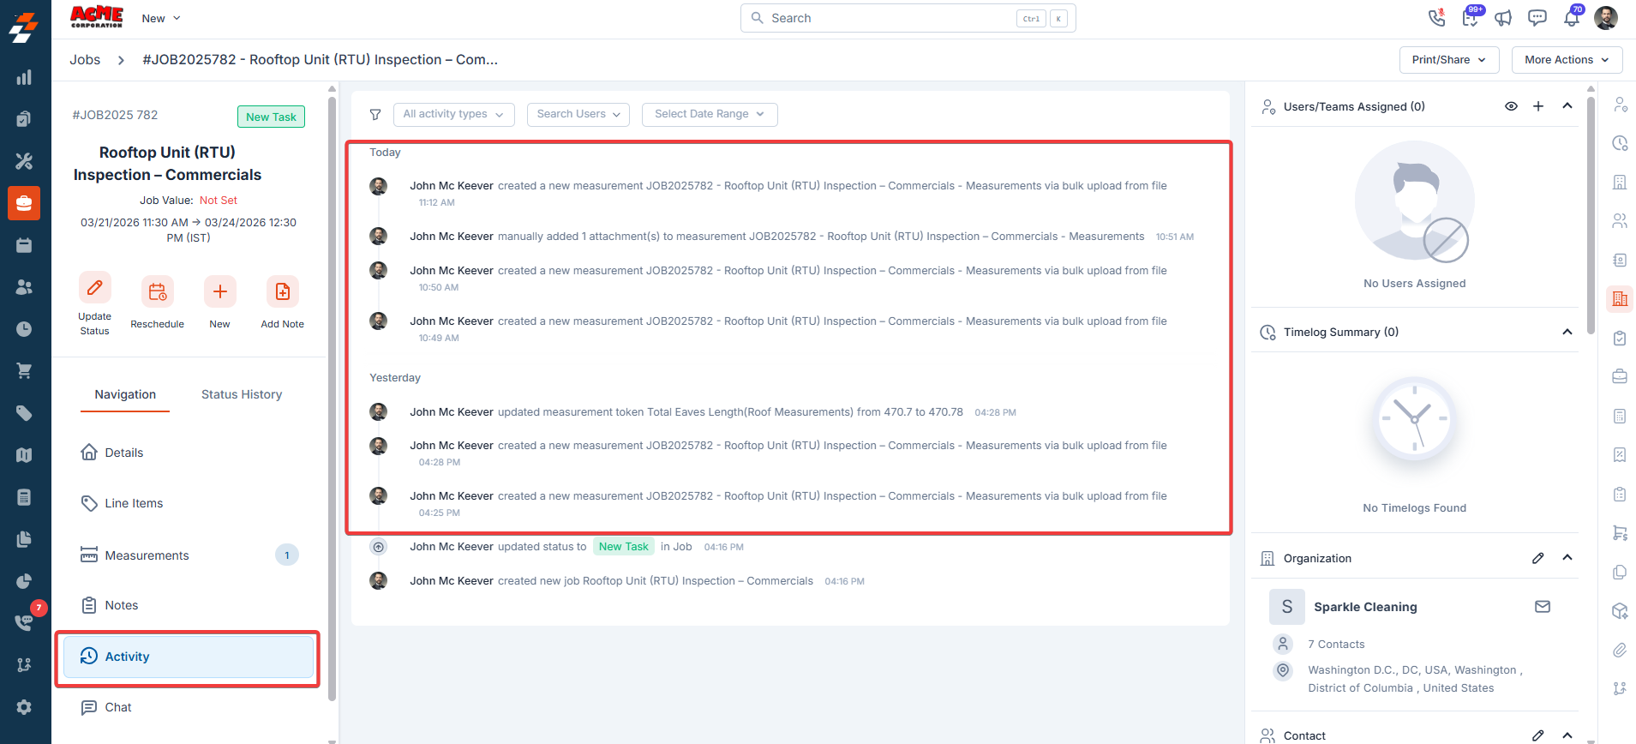This screenshot has width=1636, height=744.
Task: Email Sparkle Cleaning via envelope icon
Action: pyautogui.click(x=1543, y=607)
